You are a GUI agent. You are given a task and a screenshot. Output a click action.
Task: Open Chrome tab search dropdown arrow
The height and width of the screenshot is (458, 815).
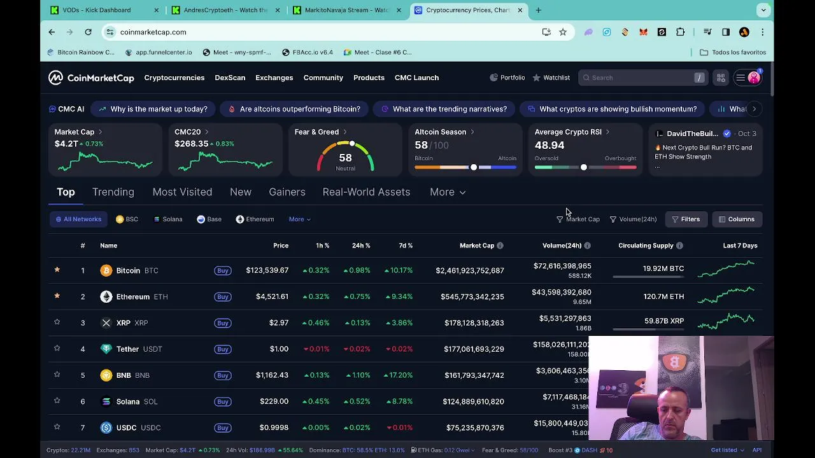click(763, 10)
